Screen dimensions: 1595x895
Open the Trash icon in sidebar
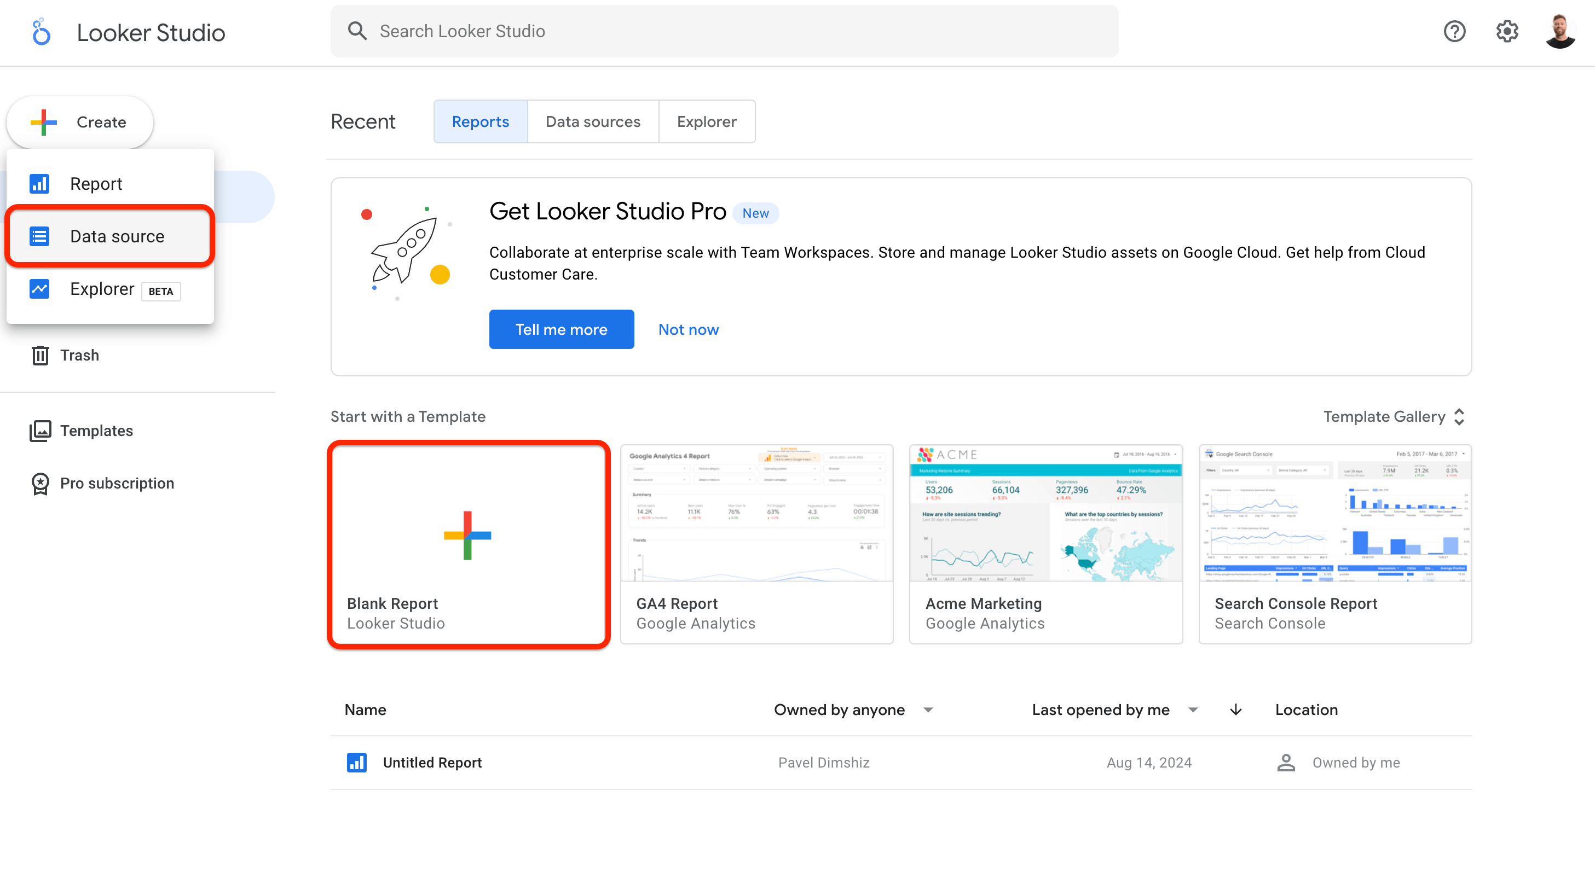point(39,354)
